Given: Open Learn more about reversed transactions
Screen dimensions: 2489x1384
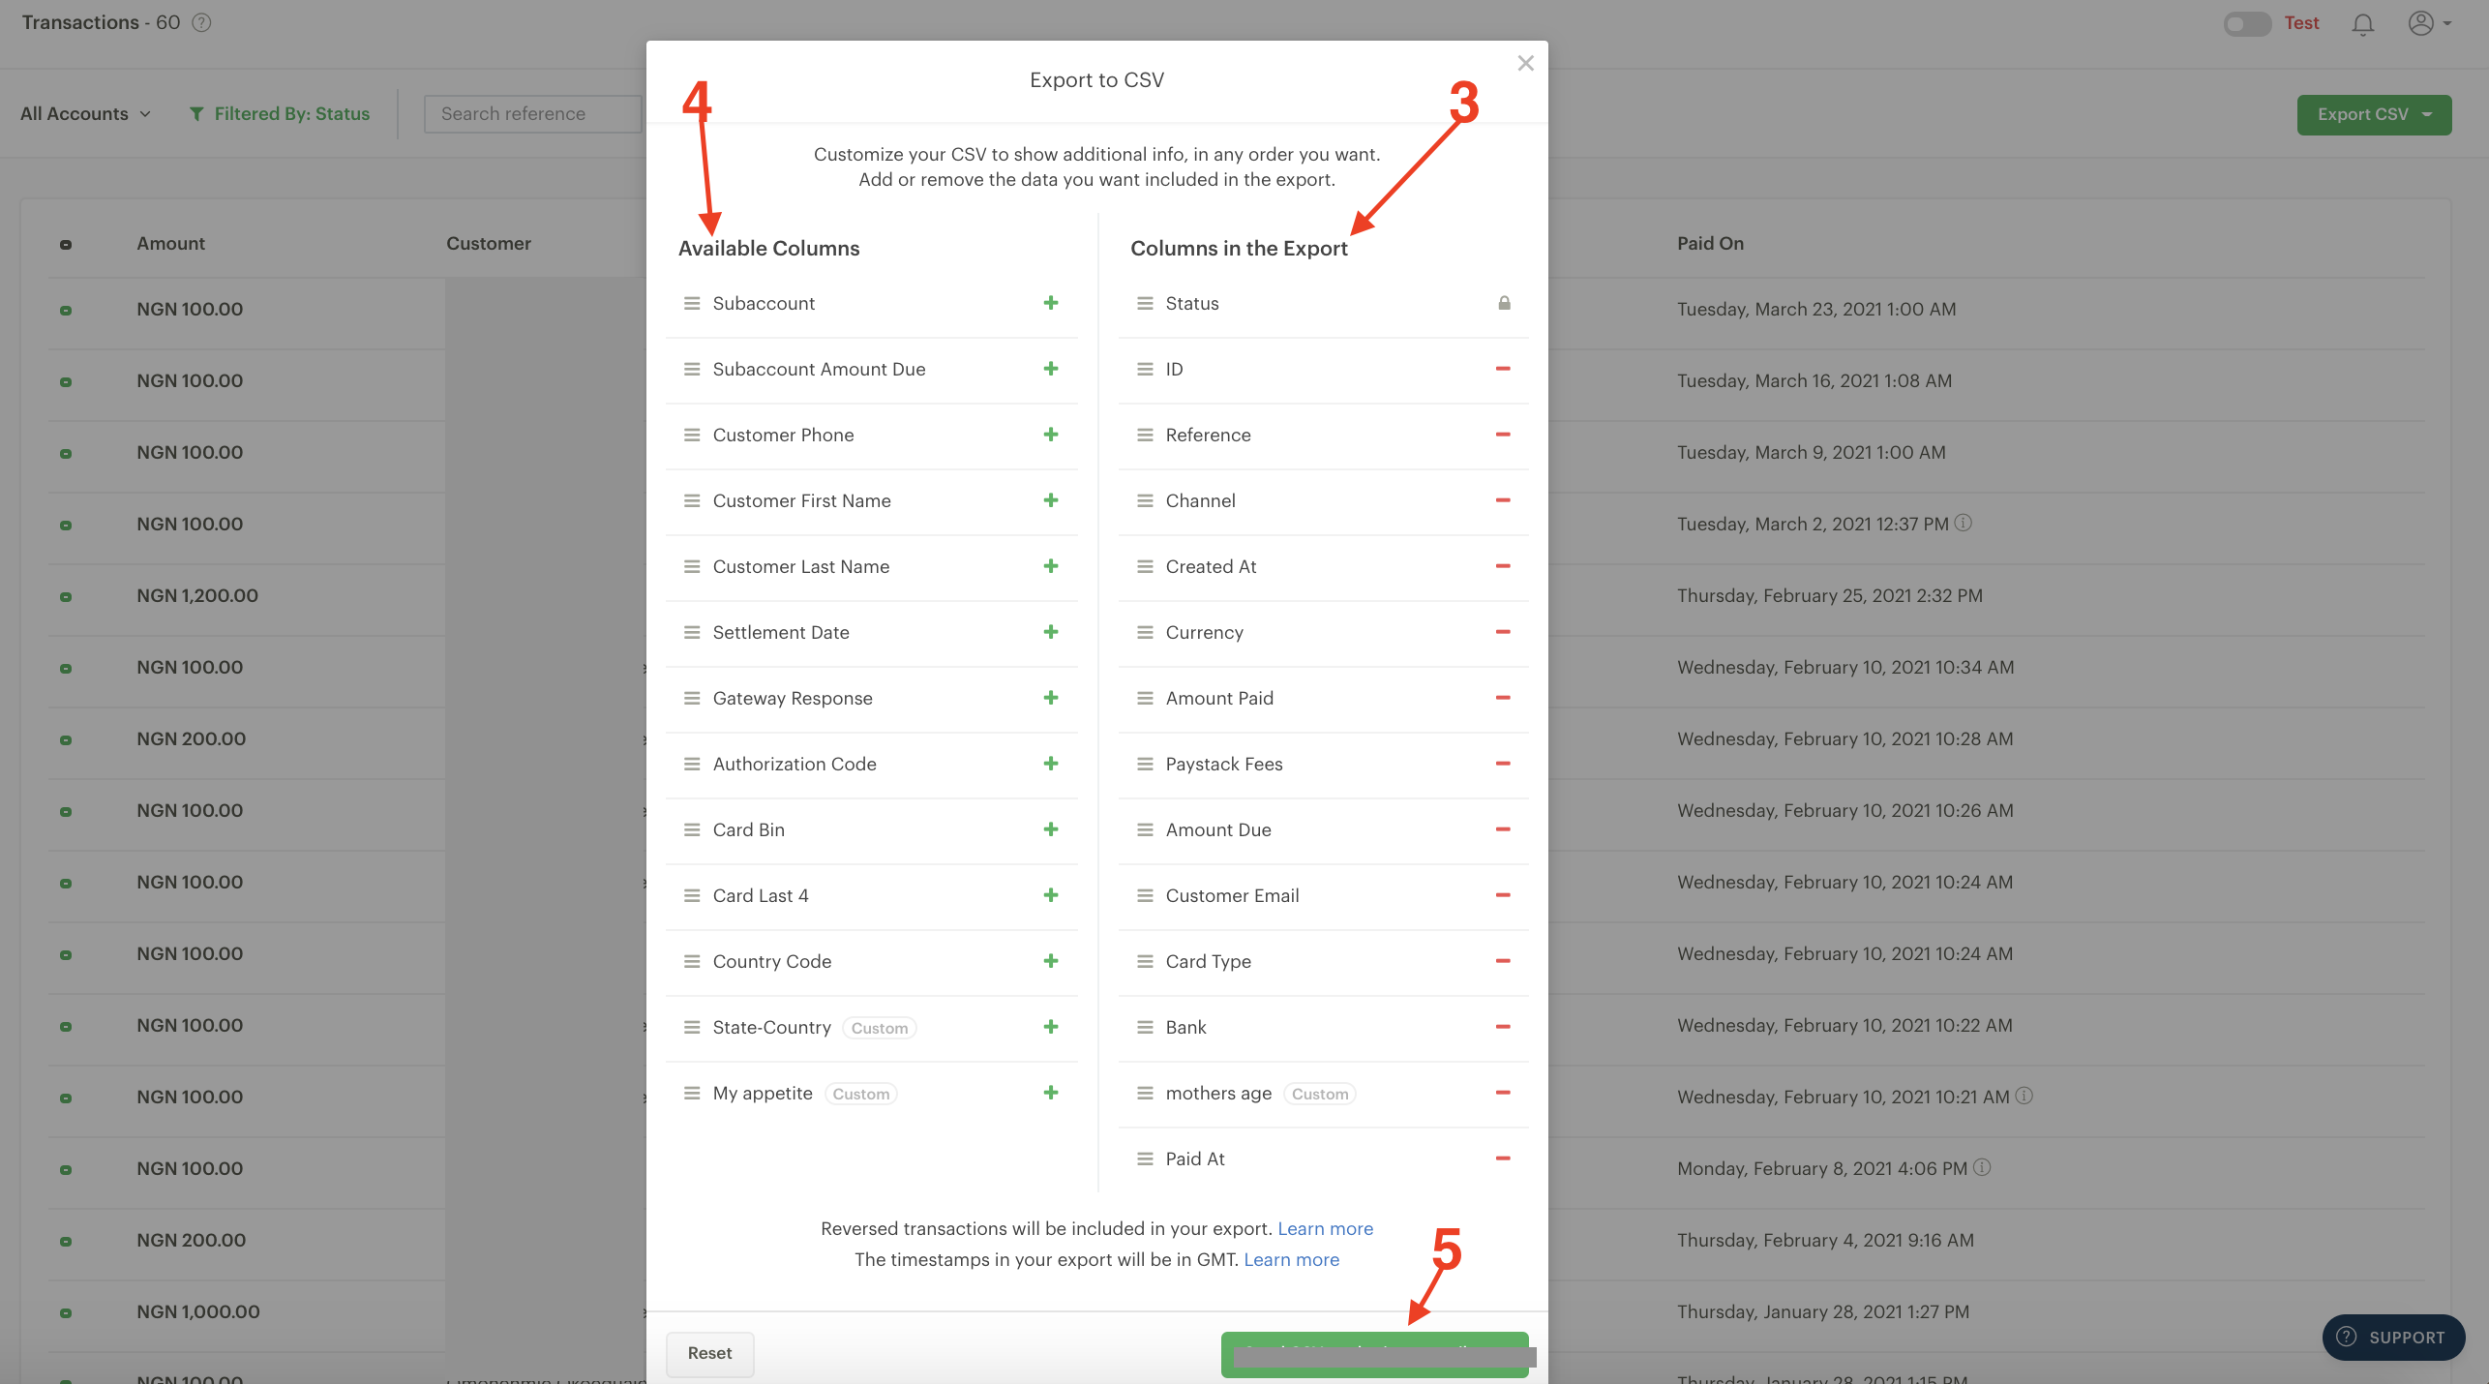Looking at the screenshot, I should (x=1326, y=1228).
